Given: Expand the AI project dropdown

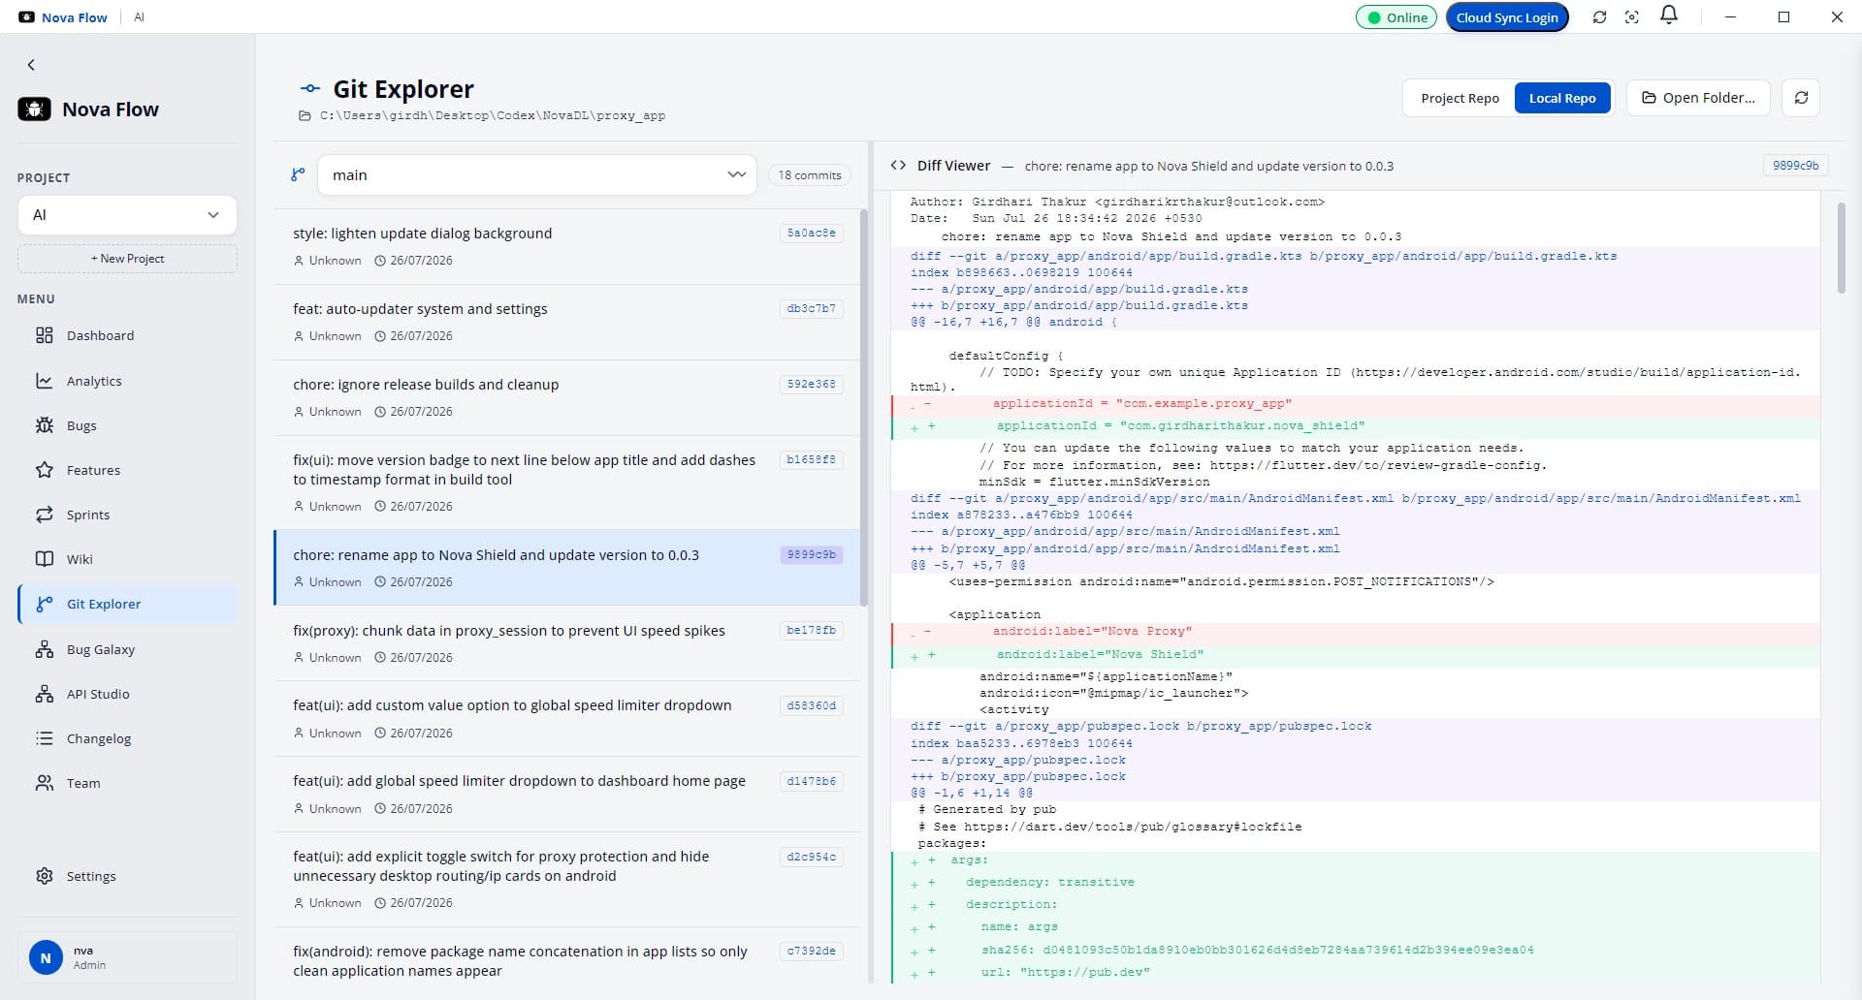Looking at the screenshot, I should (127, 215).
